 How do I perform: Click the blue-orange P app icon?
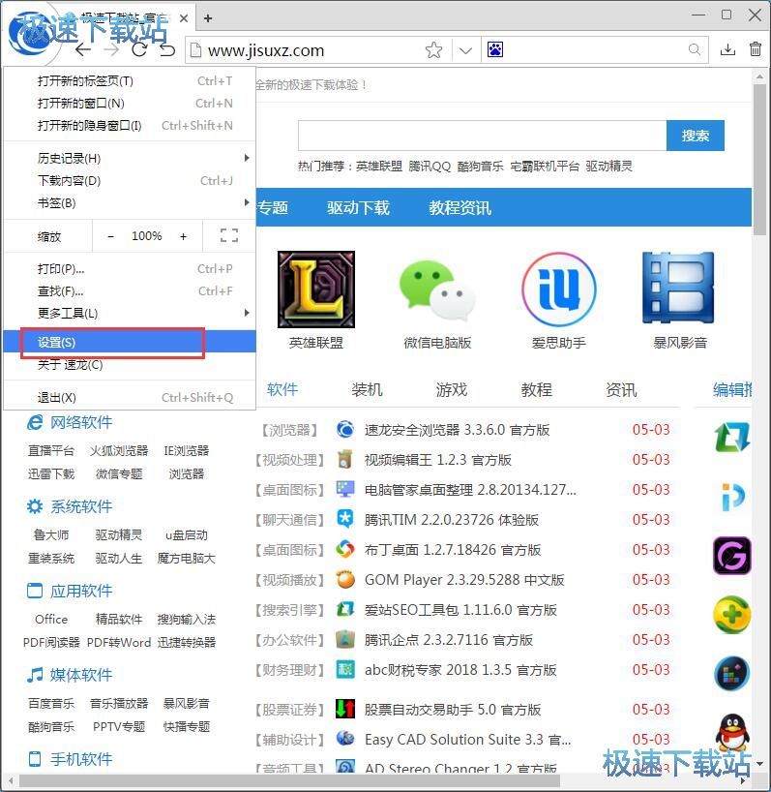click(x=732, y=497)
